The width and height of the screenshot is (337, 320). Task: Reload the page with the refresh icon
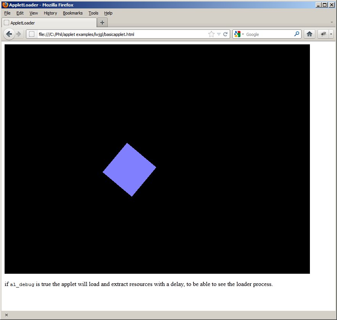(x=226, y=34)
